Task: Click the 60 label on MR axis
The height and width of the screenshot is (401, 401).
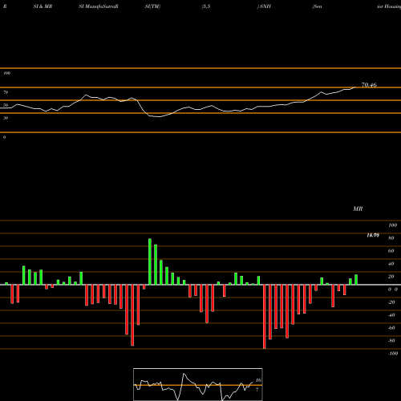Action: [x=391, y=251]
